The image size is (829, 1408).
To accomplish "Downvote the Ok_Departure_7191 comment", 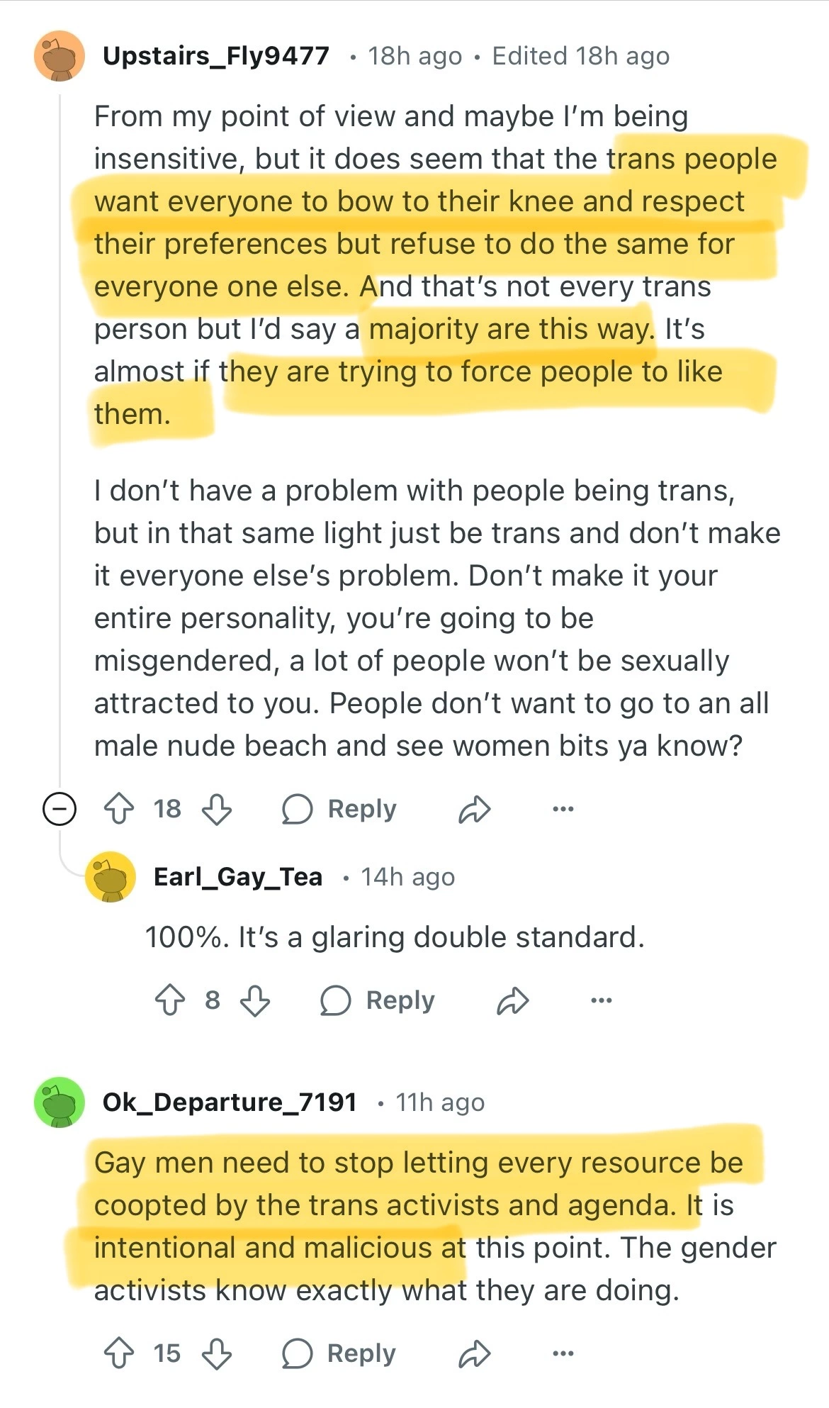I will pos(217,1353).
